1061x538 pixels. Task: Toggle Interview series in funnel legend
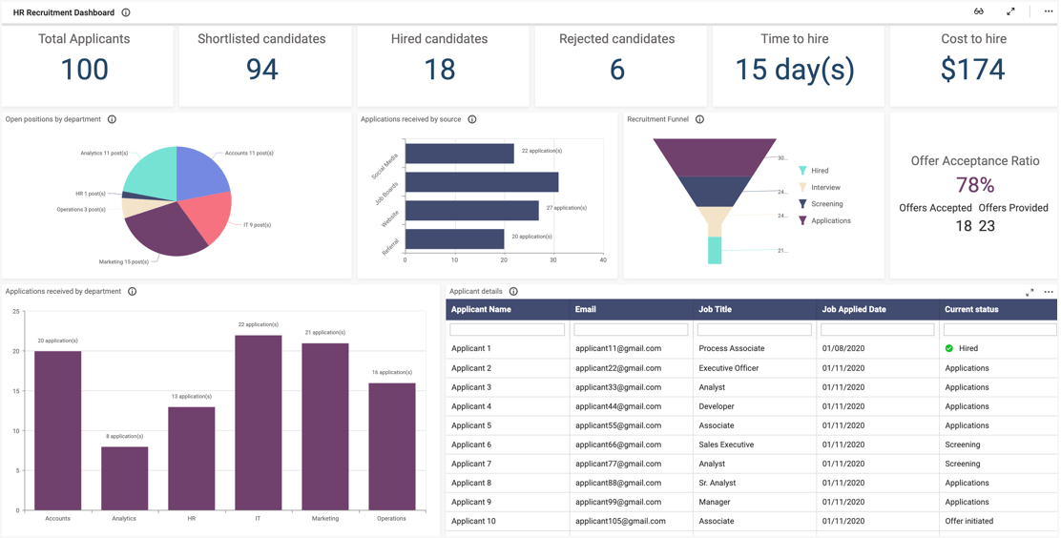click(x=824, y=188)
